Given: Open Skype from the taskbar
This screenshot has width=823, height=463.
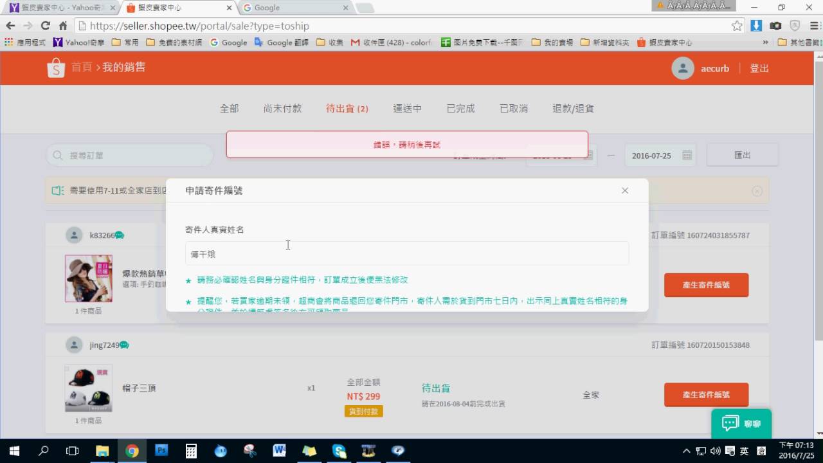Looking at the screenshot, I should coord(339,451).
